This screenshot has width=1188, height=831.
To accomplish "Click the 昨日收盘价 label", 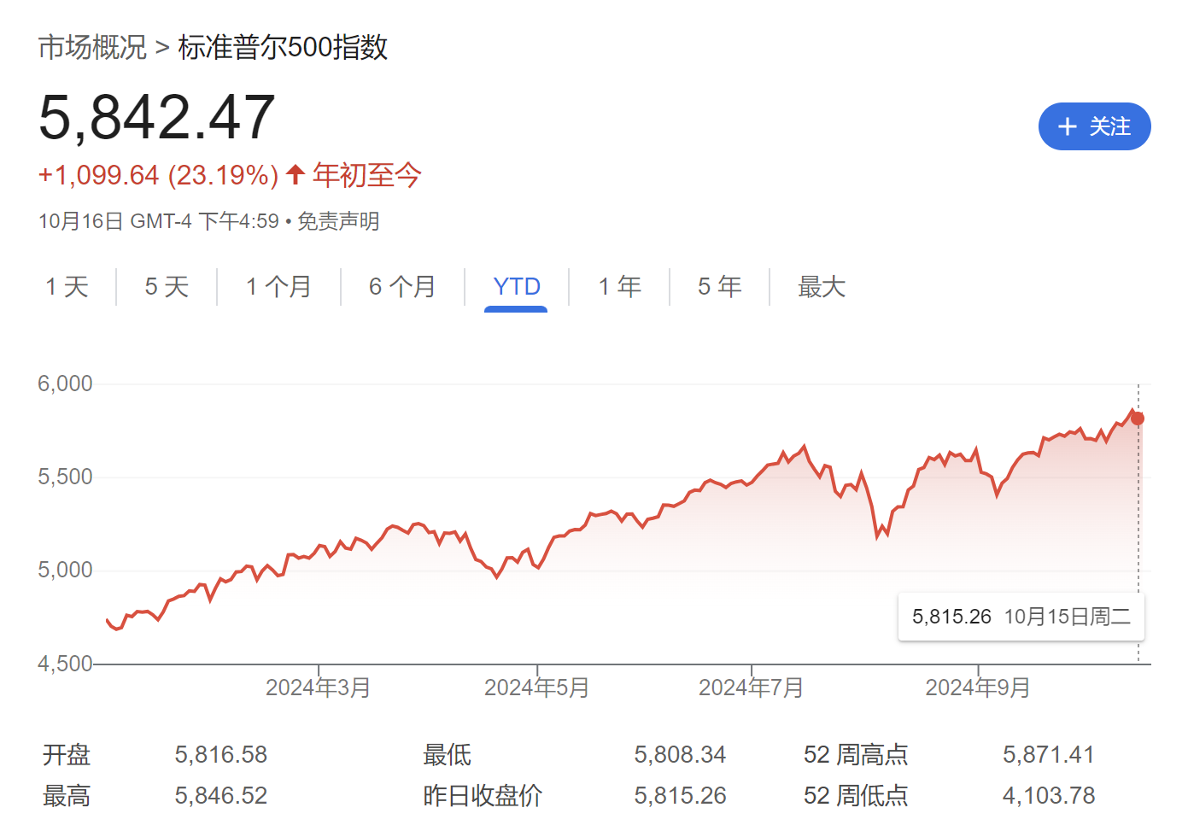I will [x=483, y=796].
